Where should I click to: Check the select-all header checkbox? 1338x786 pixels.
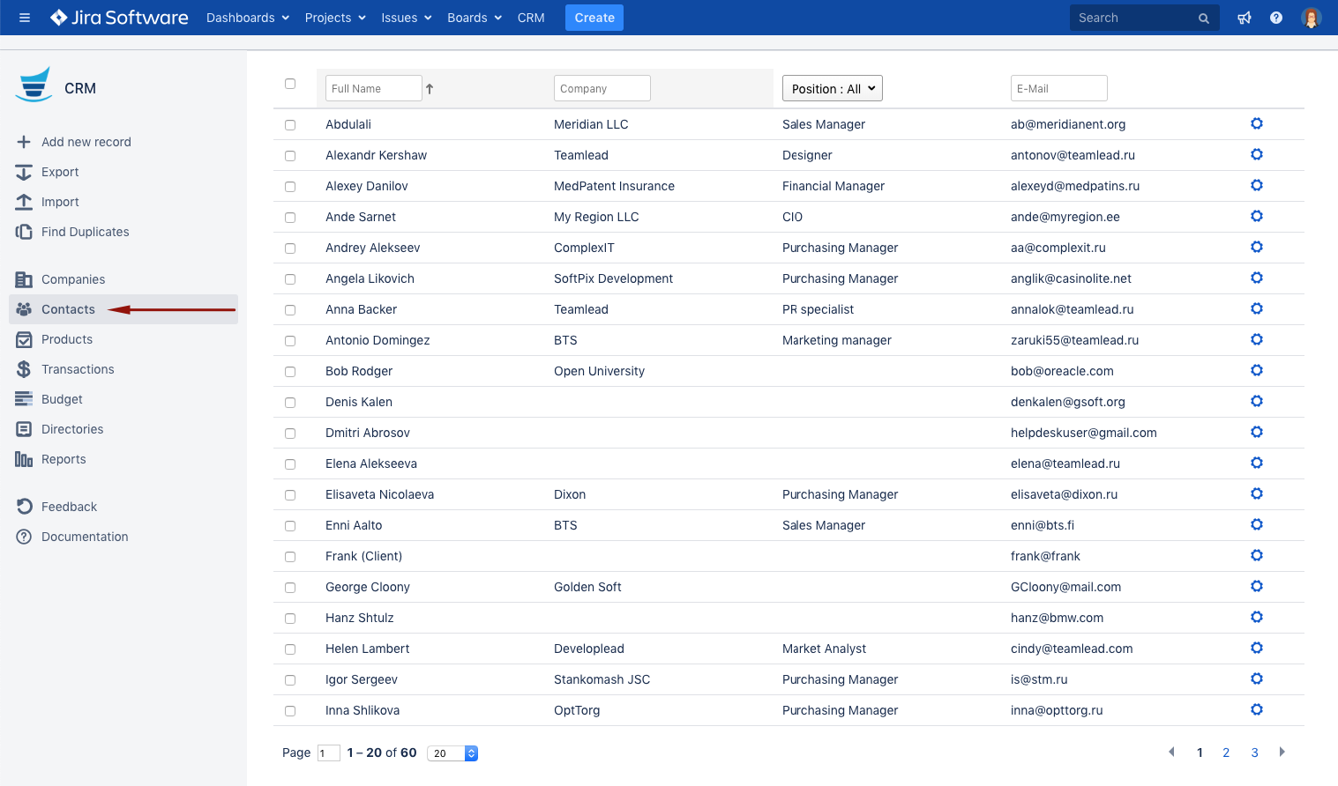(290, 84)
